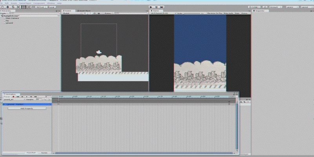
Task: Select the Rotate tool
Action: 13,7
